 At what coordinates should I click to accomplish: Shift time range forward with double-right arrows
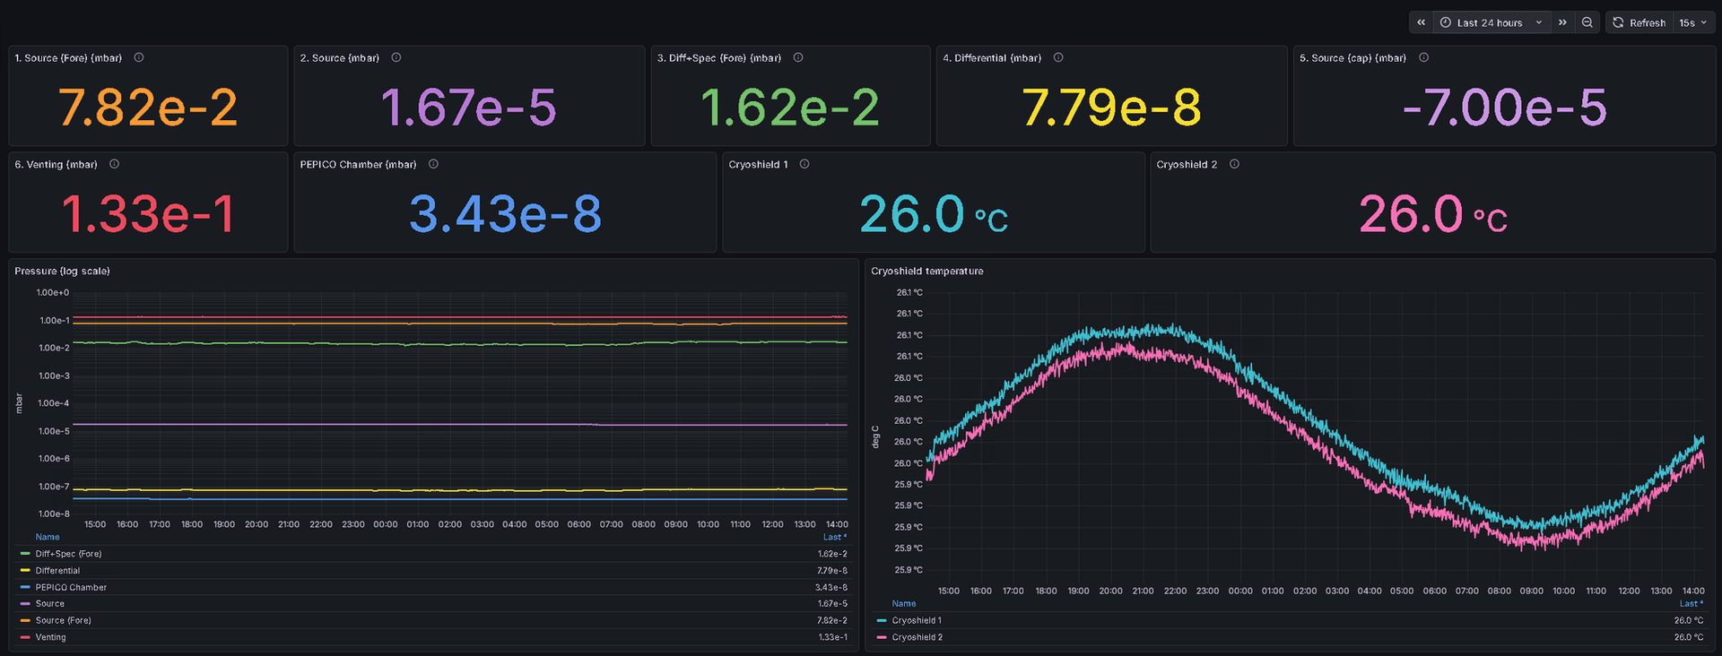(1562, 22)
